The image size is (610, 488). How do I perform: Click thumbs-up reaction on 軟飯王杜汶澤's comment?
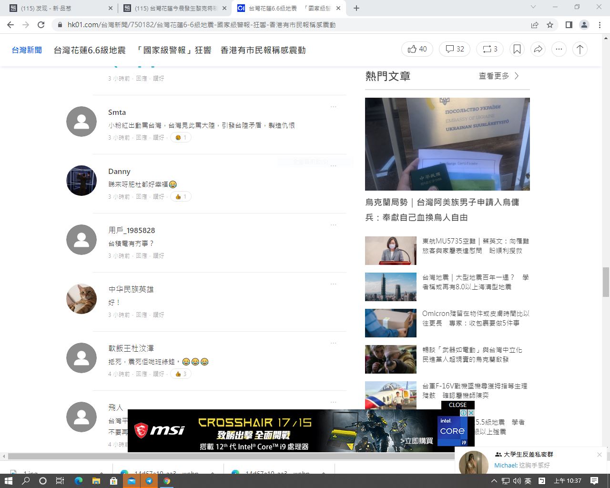point(181,374)
